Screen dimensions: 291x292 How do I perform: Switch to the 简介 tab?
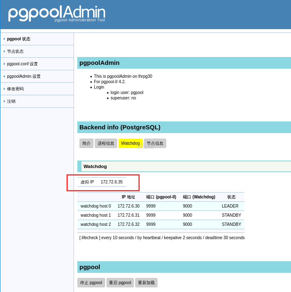(x=86, y=144)
